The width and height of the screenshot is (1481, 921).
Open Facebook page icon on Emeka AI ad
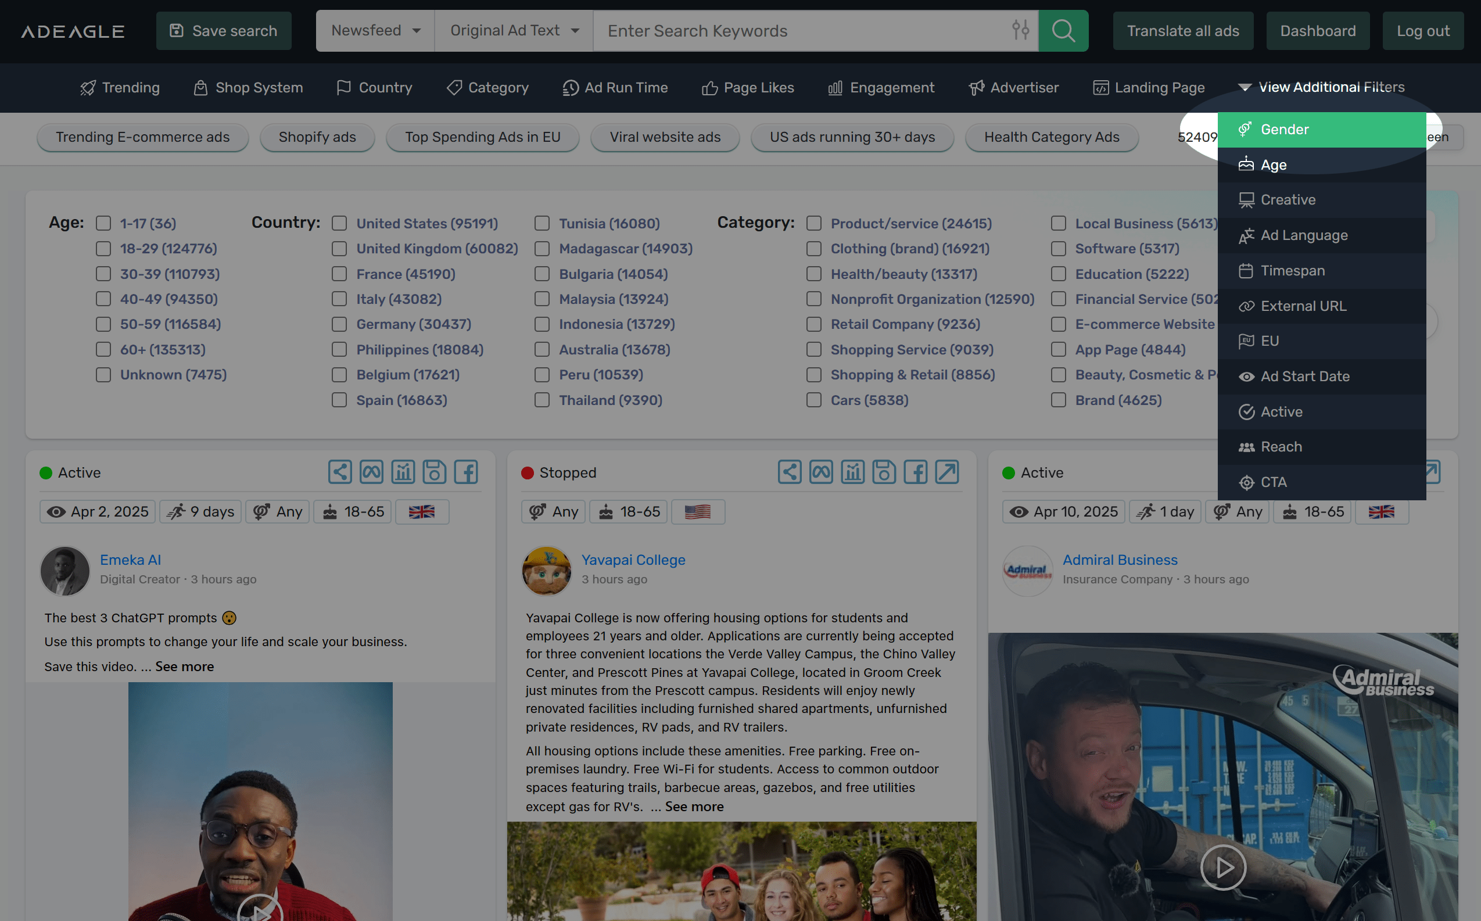point(466,472)
